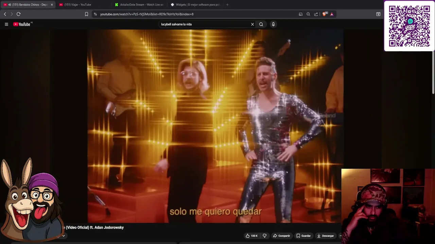
Task: Download video with 'Descargar' button
Action: pyautogui.click(x=325, y=236)
